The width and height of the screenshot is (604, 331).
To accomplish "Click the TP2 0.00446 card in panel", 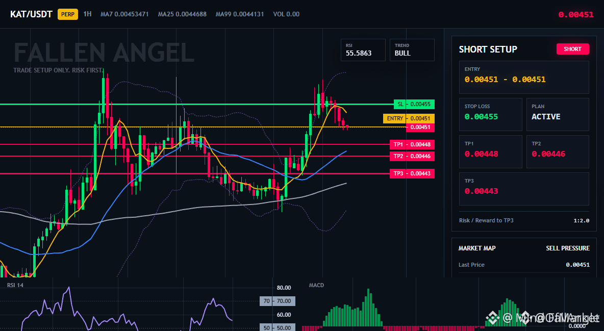I will 558,151.
